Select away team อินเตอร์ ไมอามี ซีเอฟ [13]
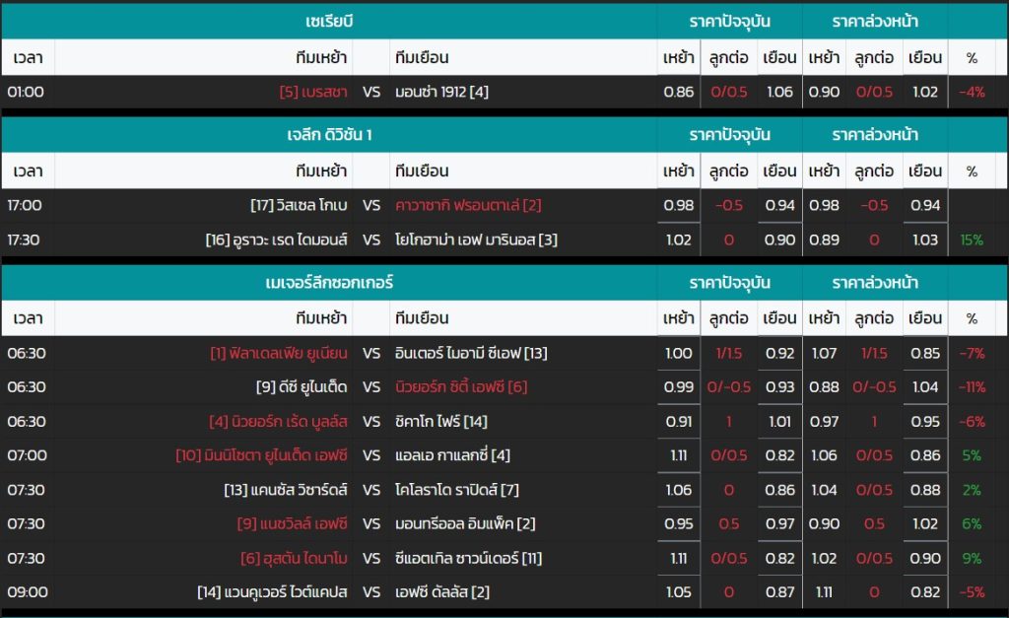This screenshot has width=1009, height=618. click(x=471, y=353)
